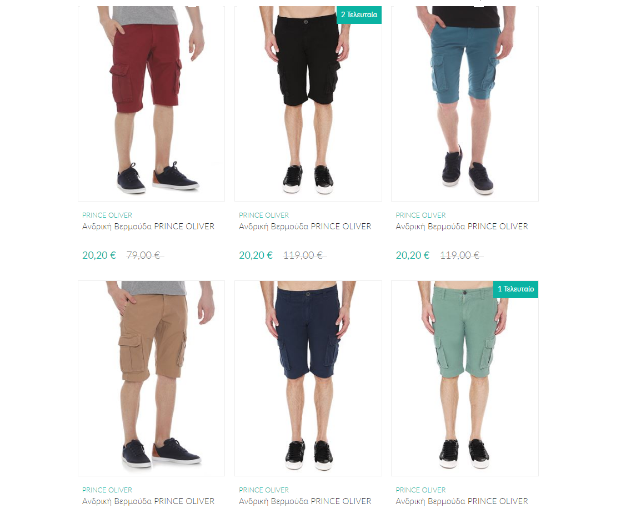Screen dimensions: 626x508
Task: Open the tan khaki cargo shorts image
Action: [151, 378]
